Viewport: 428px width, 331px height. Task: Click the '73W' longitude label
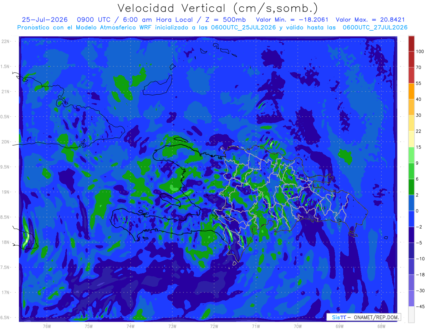(172, 326)
